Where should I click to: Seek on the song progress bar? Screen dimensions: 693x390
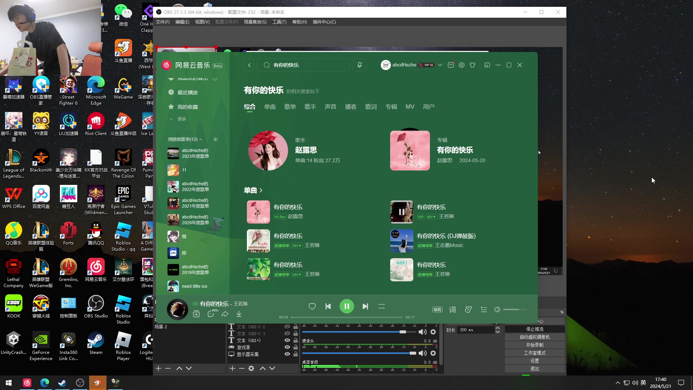point(346,317)
